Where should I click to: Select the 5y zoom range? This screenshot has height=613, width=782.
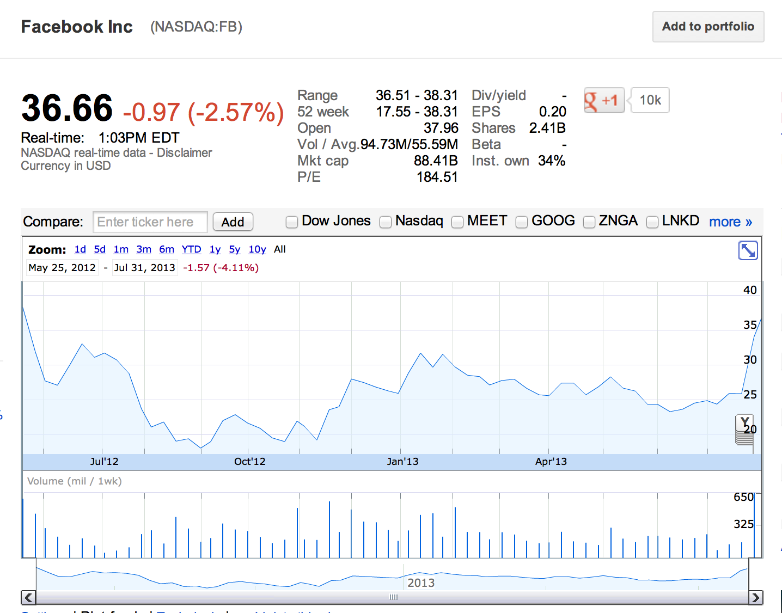point(234,249)
